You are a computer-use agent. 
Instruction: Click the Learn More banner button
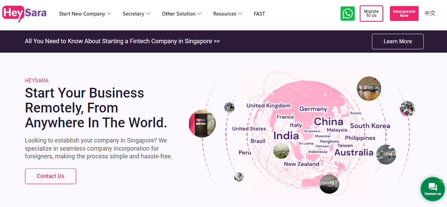[398, 42]
